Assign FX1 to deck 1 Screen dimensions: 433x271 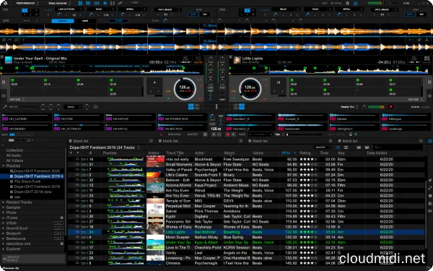(25, 11)
